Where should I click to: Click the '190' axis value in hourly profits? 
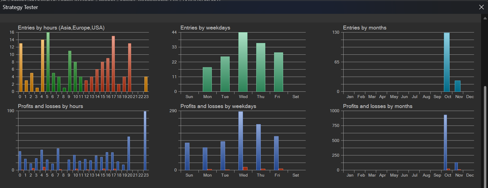pos(11,111)
